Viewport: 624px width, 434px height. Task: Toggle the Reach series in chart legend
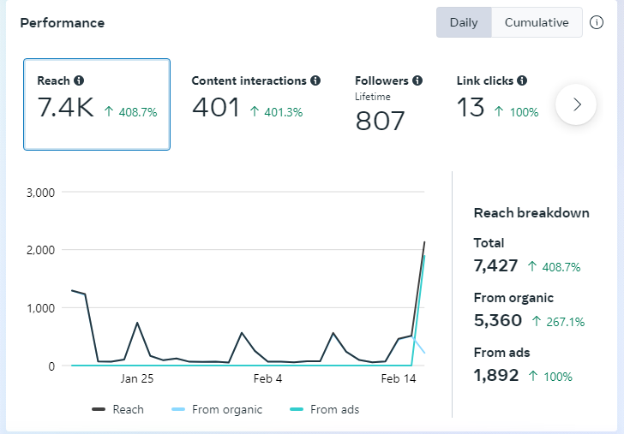click(118, 409)
